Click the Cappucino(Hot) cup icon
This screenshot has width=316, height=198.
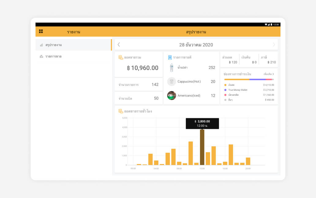pos(171,82)
